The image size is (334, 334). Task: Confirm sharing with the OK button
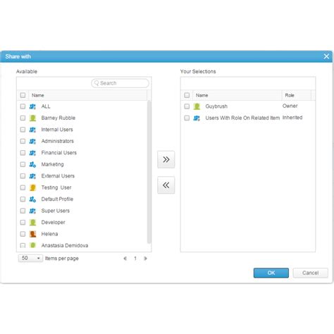coord(271,273)
